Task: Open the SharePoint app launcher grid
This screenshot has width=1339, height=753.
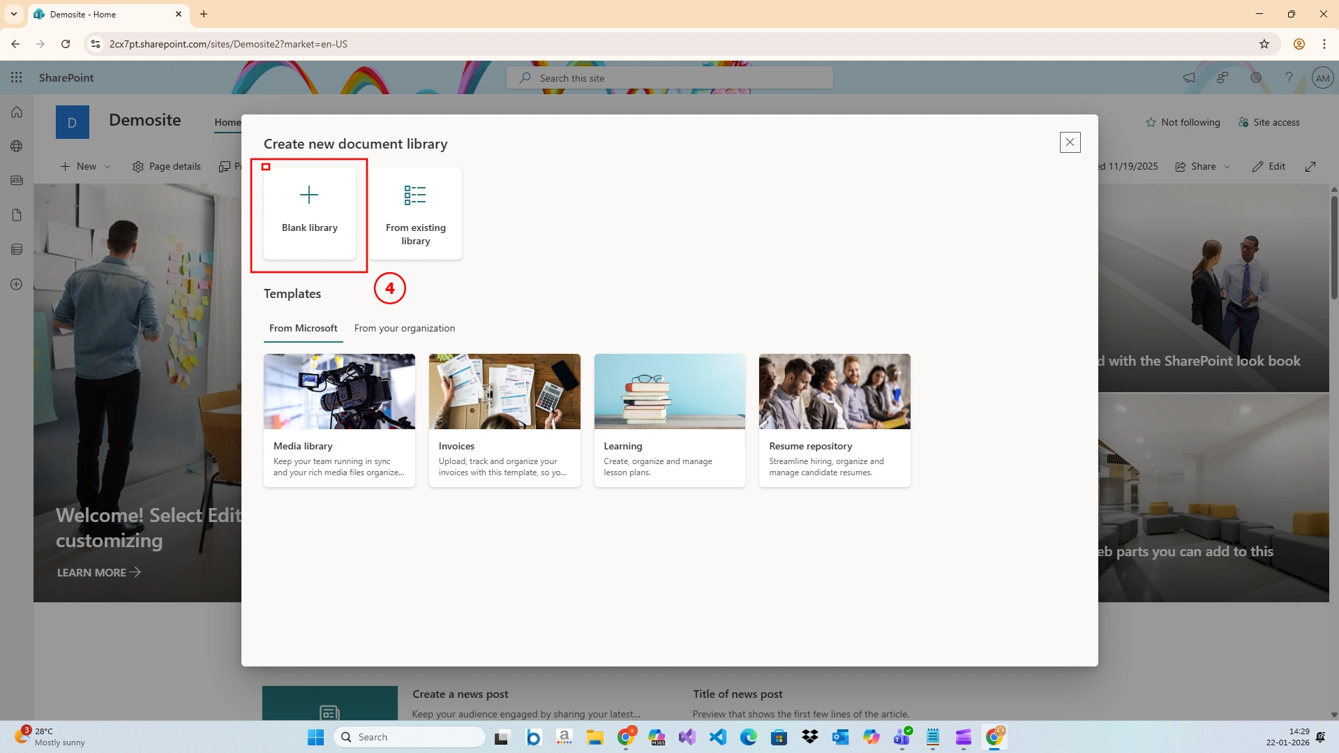Action: click(17, 77)
